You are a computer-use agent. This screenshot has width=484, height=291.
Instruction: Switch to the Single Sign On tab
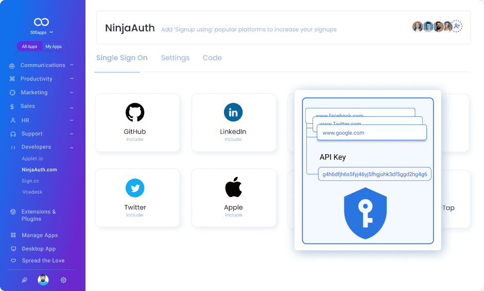click(122, 58)
